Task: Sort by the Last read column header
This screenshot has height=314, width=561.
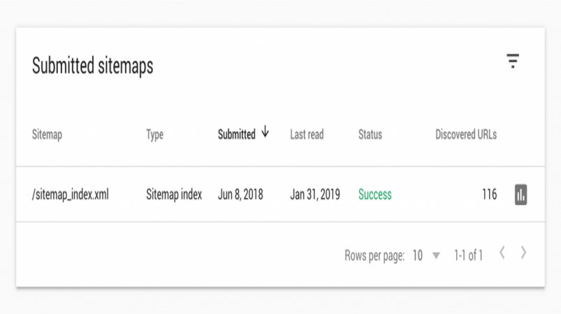Action: 307,135
